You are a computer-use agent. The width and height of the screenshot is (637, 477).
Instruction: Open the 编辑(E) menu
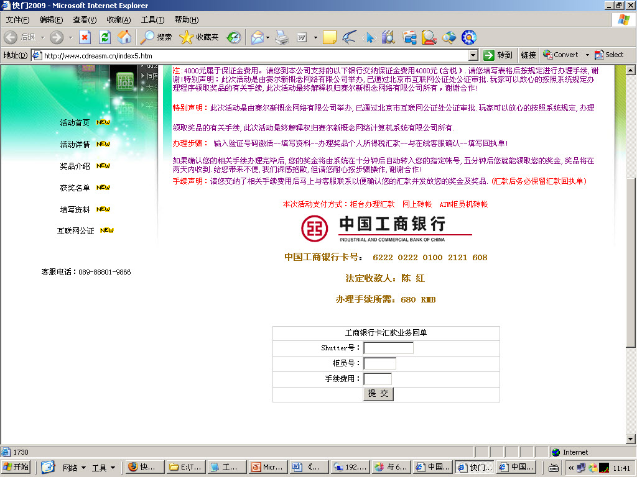(x=51, y=20)
